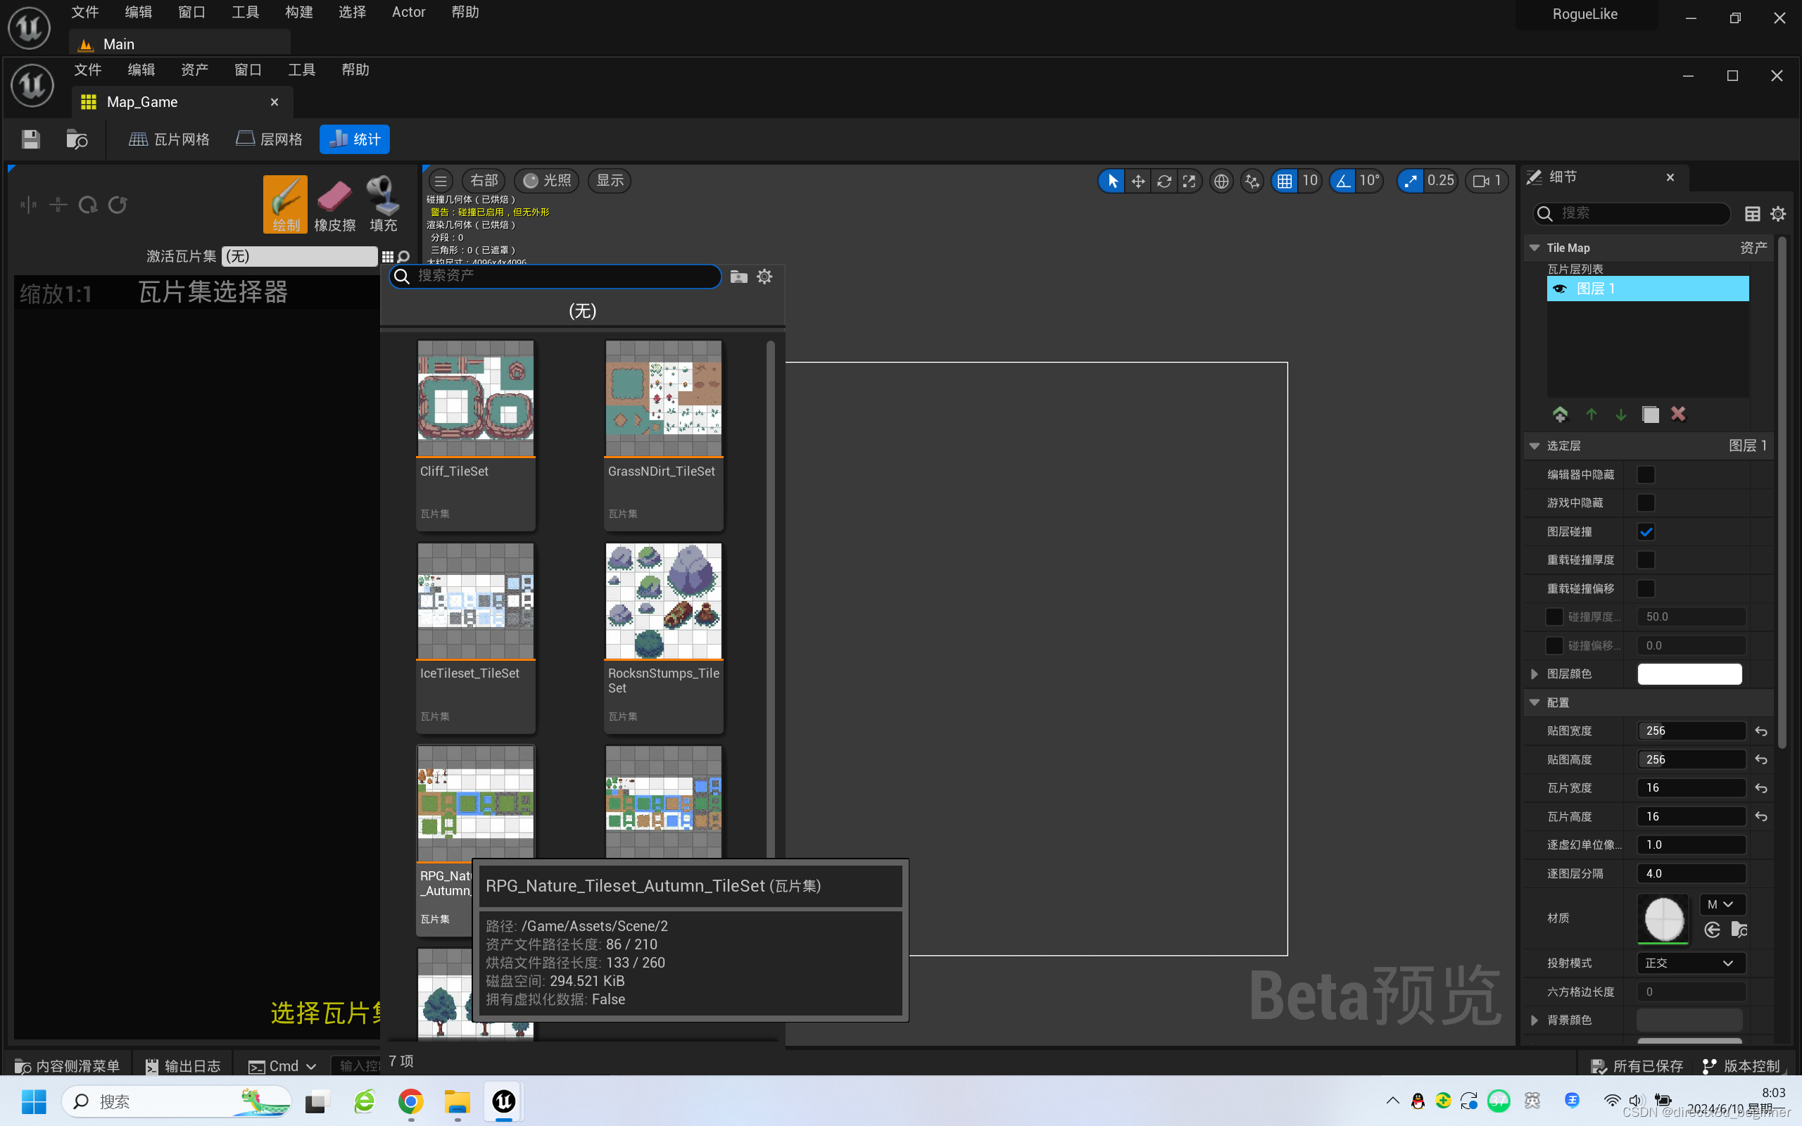Select the Eraser (橡皮擦) tool
This screenshot has height=1126, width=1802.
pyautogui.click(x=334, y=204)
